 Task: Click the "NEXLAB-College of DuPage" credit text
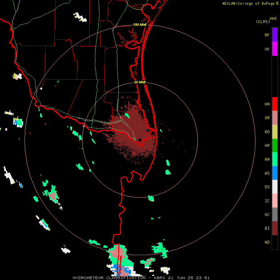(248, 3)
